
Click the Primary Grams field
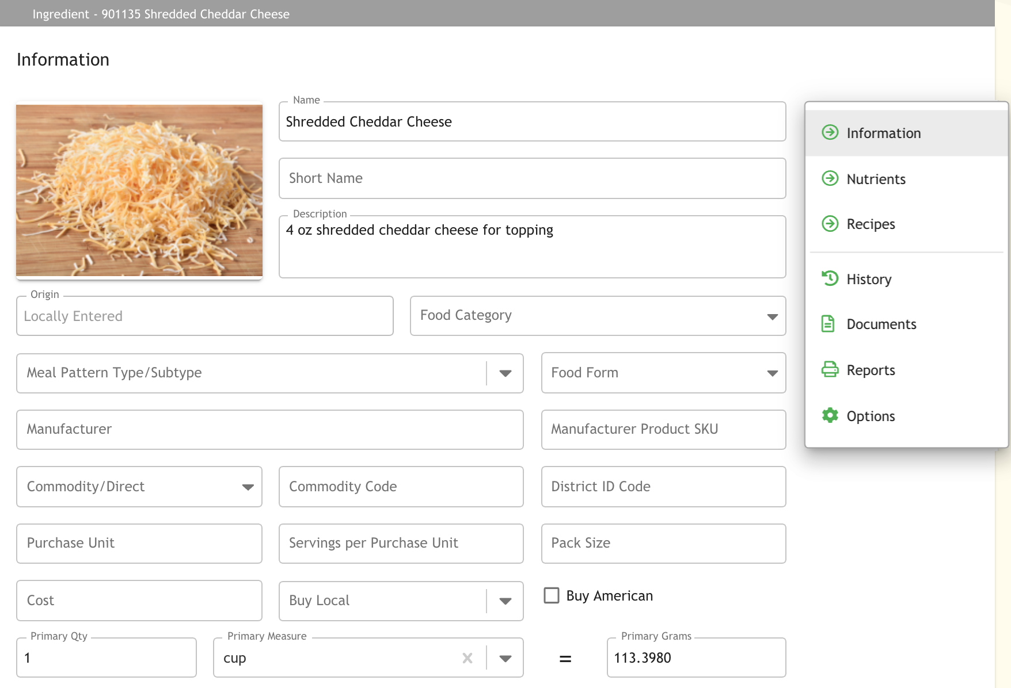tap(697, 658)
